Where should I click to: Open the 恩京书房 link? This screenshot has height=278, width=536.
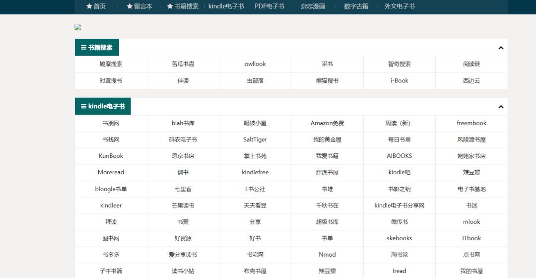(183, 156)
